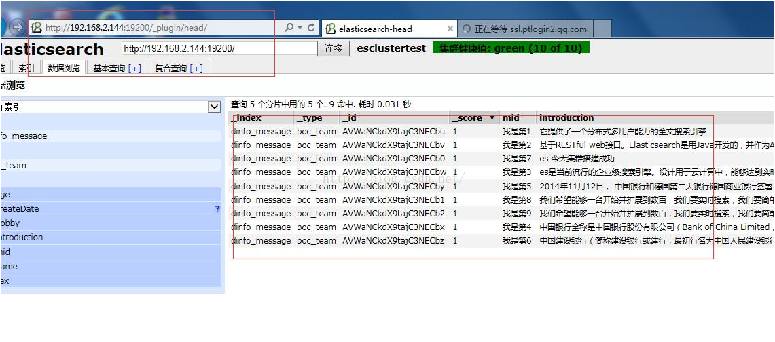775x342 pixels.
Task: Click the cluster health green status badge
Action: 511,48
